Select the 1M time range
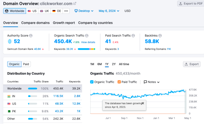Viewport: 204px width, 124px height. tap(92, 64)
